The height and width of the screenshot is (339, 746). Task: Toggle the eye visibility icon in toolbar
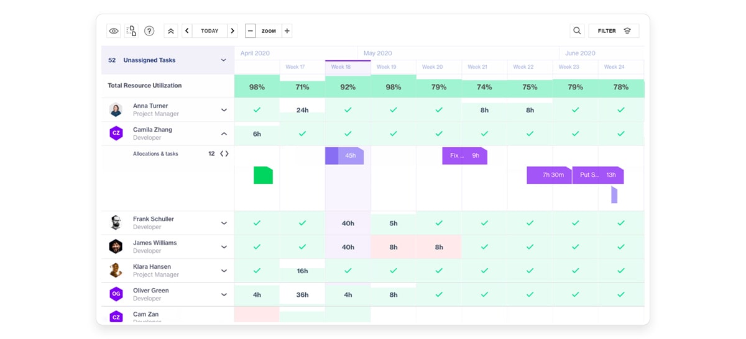(x=114, y=31)
